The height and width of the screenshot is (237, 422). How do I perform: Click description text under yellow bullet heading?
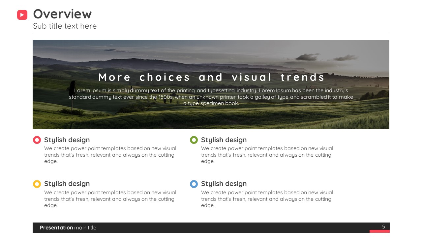pyautogui.click(x=110, y=199)
